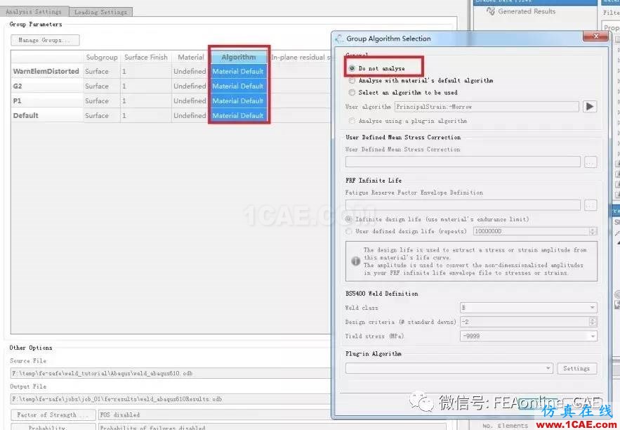Select Infinite design life radio option
Viewport: 620px width, 430px height.
coord(348,219)
